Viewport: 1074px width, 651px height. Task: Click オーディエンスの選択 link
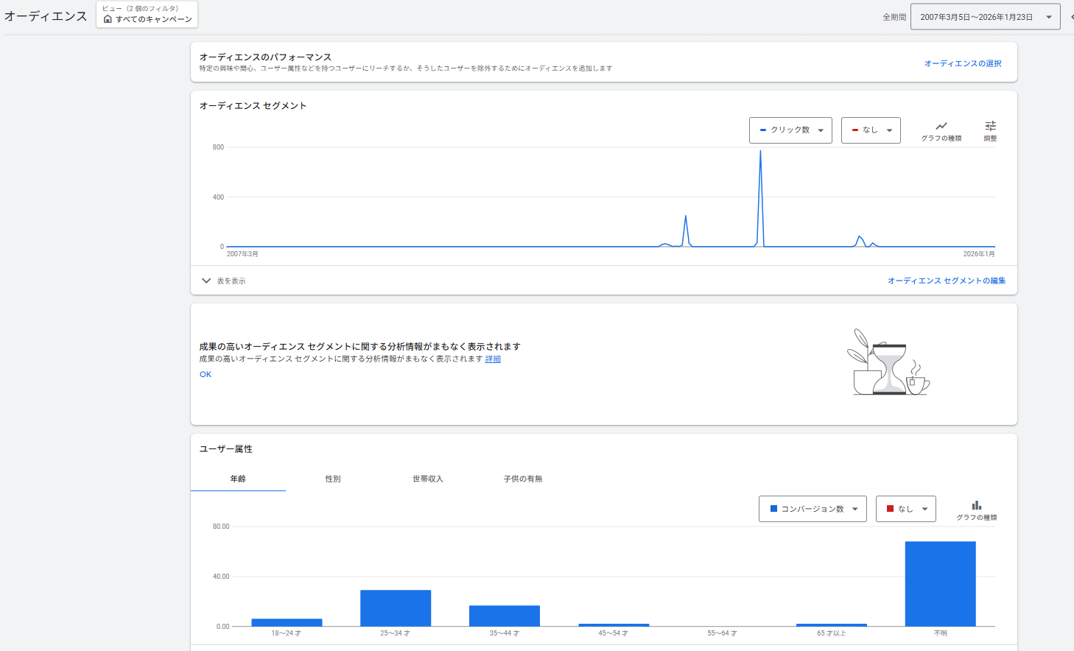point(963,63)
